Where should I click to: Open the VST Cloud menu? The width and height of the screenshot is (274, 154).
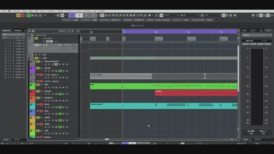click(x=87, y=11)
